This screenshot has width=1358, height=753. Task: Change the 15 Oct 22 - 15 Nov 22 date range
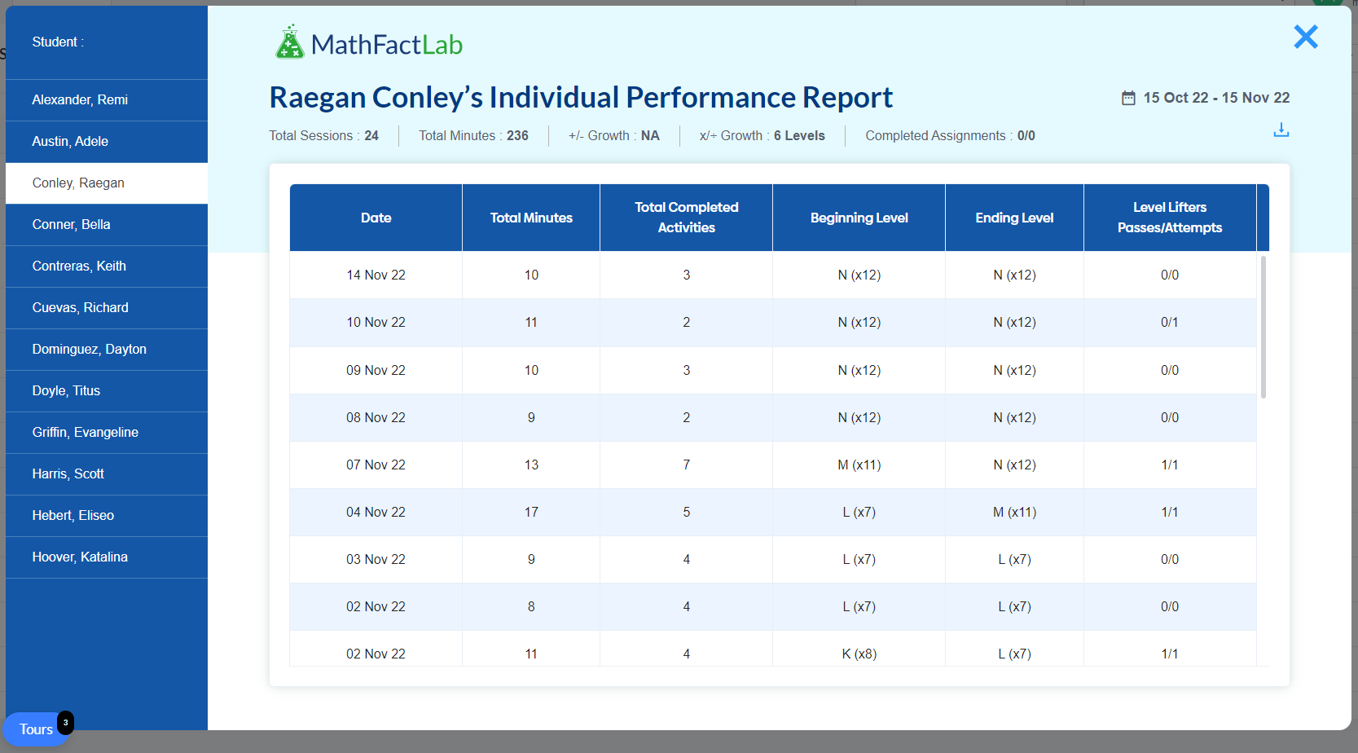pyautogui.click(x=1216, y=98)
